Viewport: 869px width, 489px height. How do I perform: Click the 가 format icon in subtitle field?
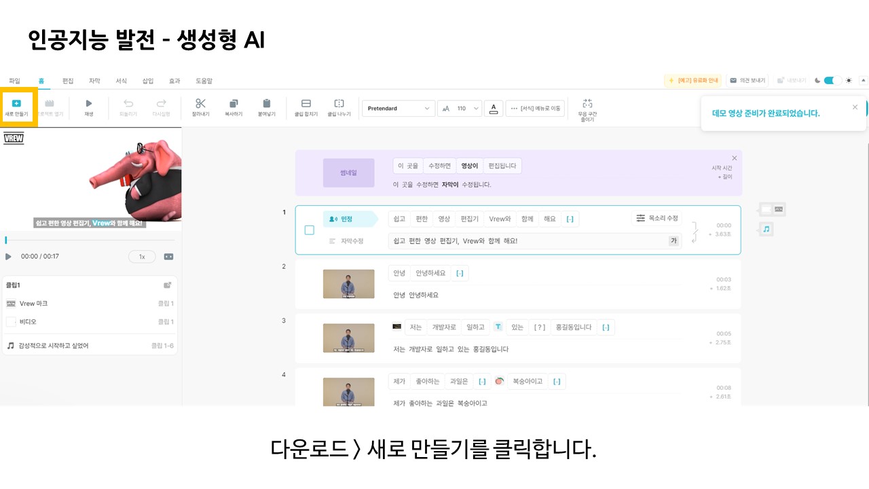pos(673,240)
